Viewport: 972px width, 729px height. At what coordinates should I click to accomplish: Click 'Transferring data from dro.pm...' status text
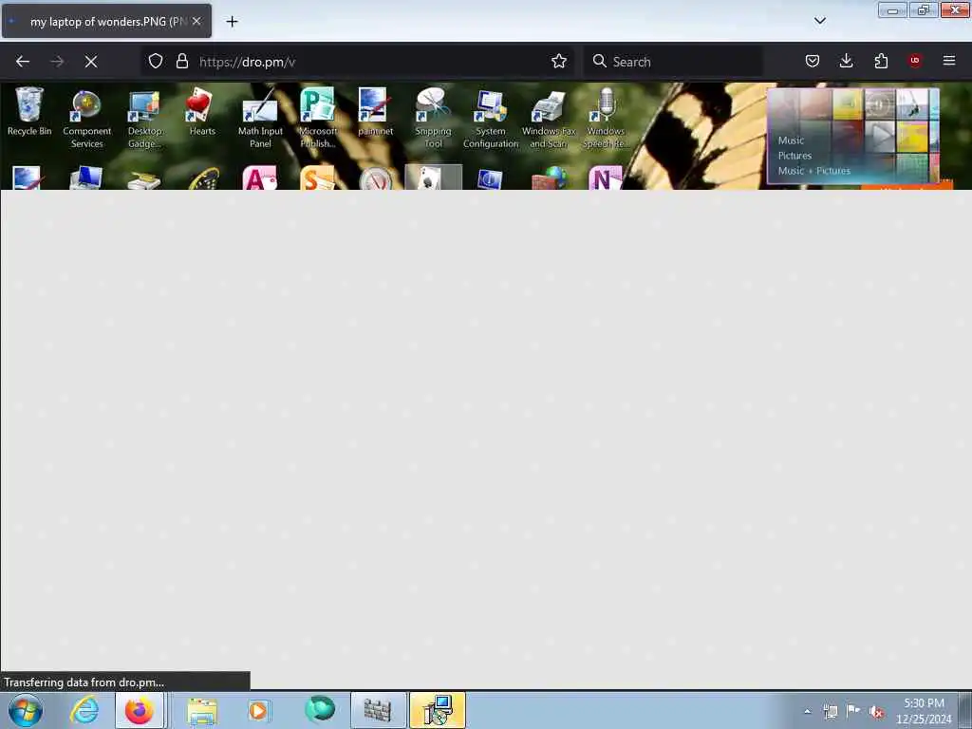tap(84, 682)
